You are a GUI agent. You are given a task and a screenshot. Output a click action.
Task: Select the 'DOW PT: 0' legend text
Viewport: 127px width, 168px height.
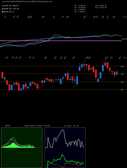9,12
